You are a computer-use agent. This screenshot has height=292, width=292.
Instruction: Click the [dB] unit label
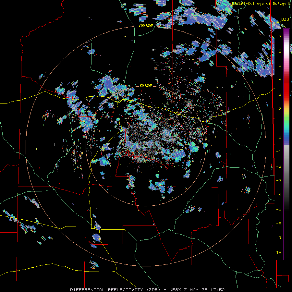(x=277, y=23)
